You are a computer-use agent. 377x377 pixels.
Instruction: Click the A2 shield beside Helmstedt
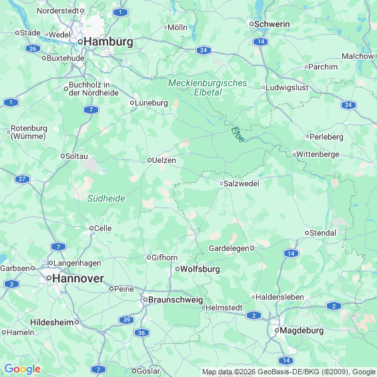coord(254,315)
